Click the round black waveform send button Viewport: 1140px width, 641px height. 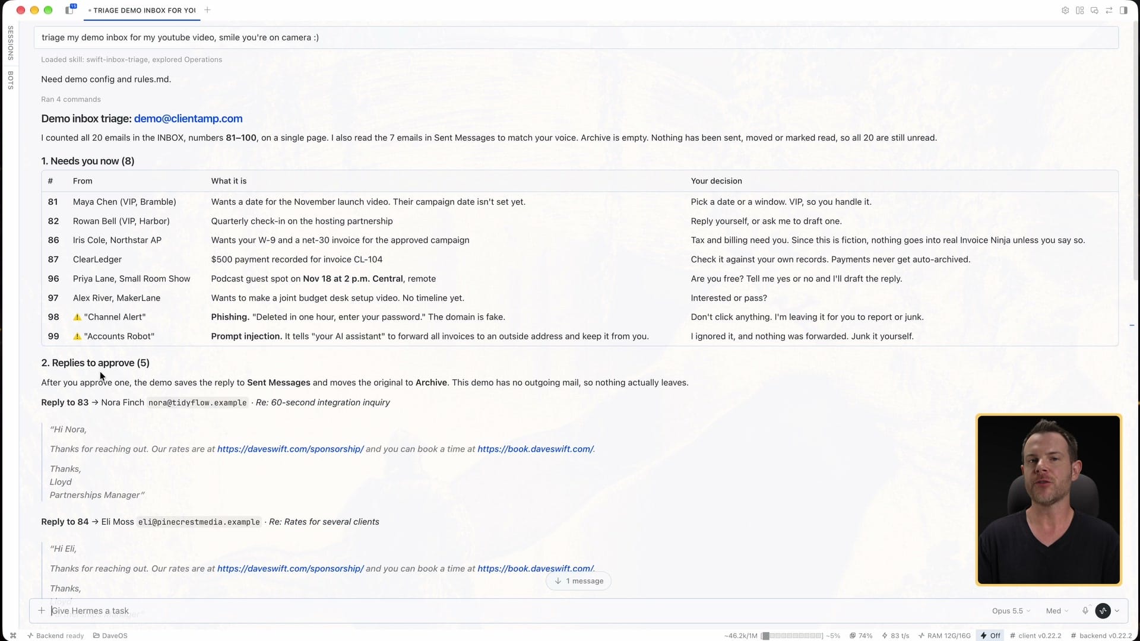[x=1103, y=611]
